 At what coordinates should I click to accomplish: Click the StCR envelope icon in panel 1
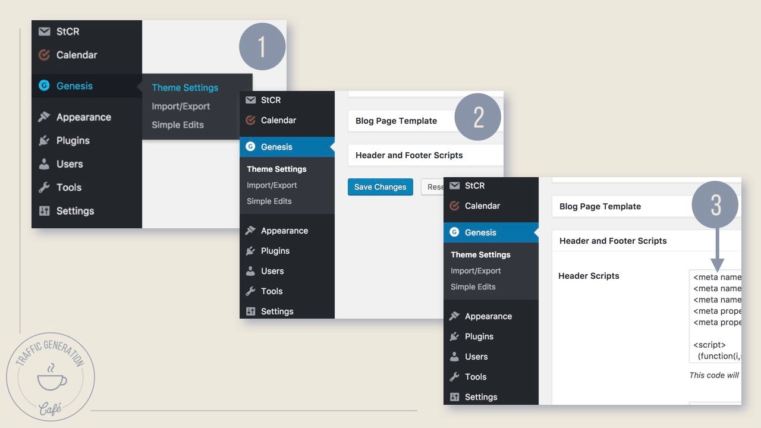pos(44,32)
